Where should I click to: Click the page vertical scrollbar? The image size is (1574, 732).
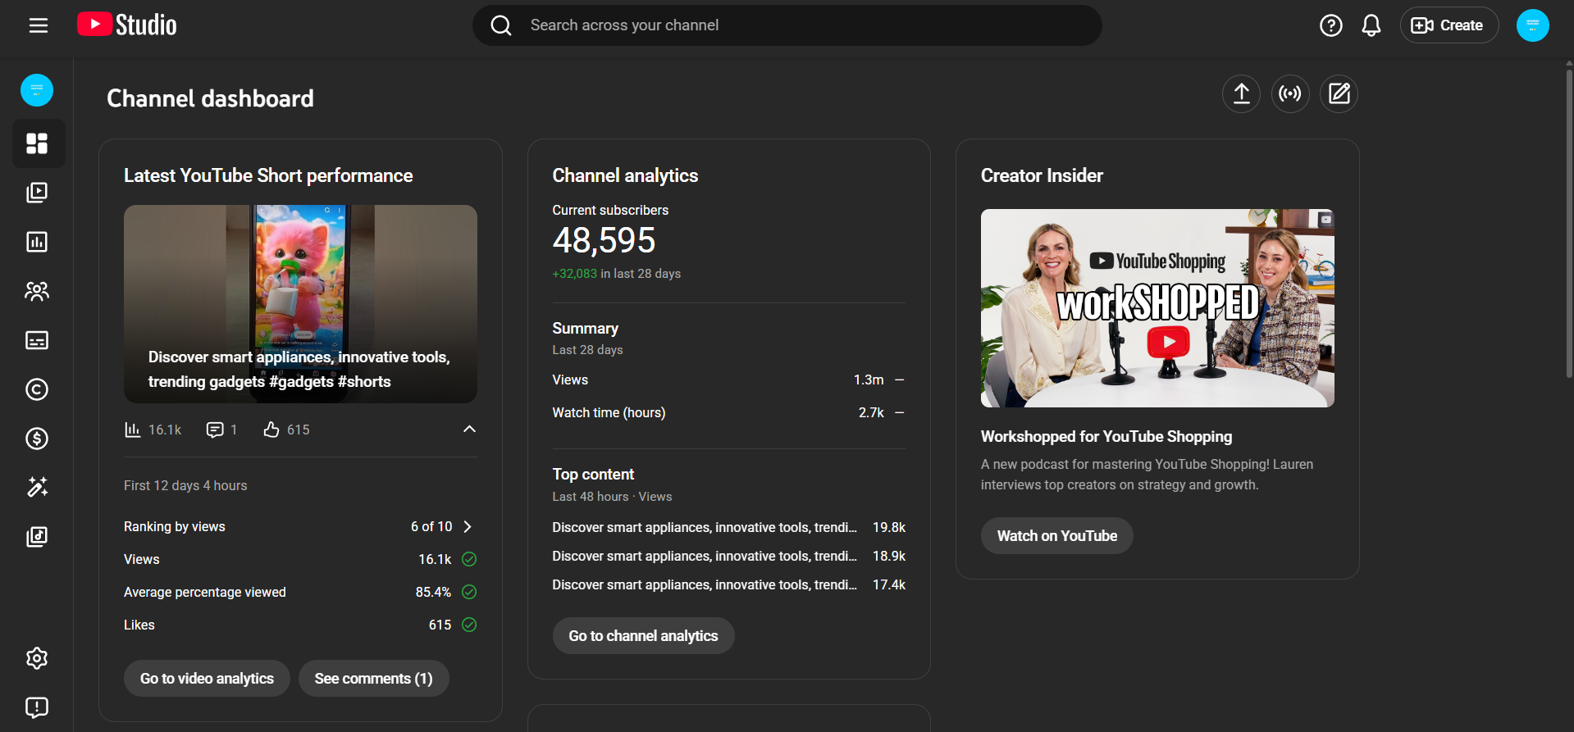pyautogui.click(x=1568, y=221)
